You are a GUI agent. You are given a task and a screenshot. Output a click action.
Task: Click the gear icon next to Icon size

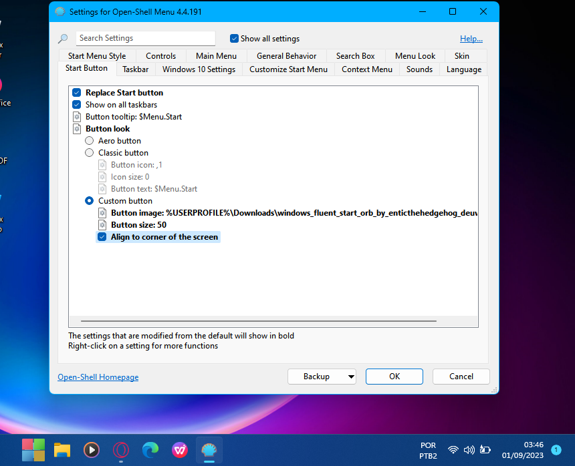[102, 176]
